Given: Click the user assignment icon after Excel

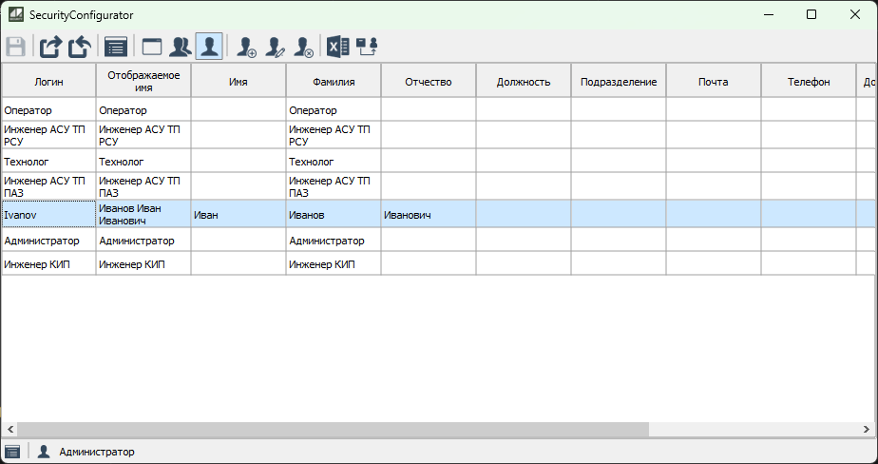Looking at the screenshot, I should [367, 47].
